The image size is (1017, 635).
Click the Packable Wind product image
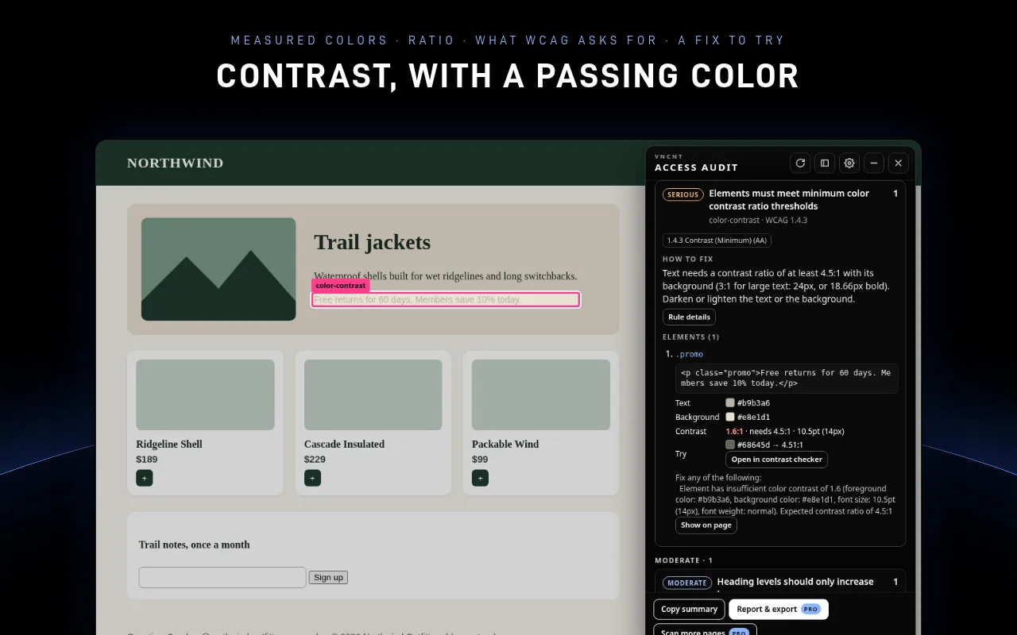[541, 394]
